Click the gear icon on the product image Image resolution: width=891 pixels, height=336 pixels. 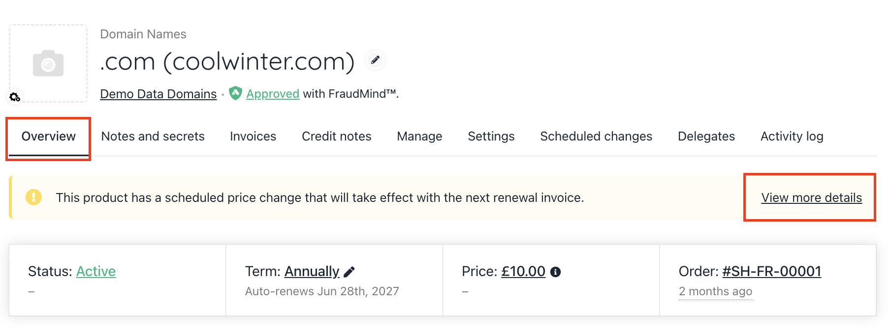coord(15,97)
